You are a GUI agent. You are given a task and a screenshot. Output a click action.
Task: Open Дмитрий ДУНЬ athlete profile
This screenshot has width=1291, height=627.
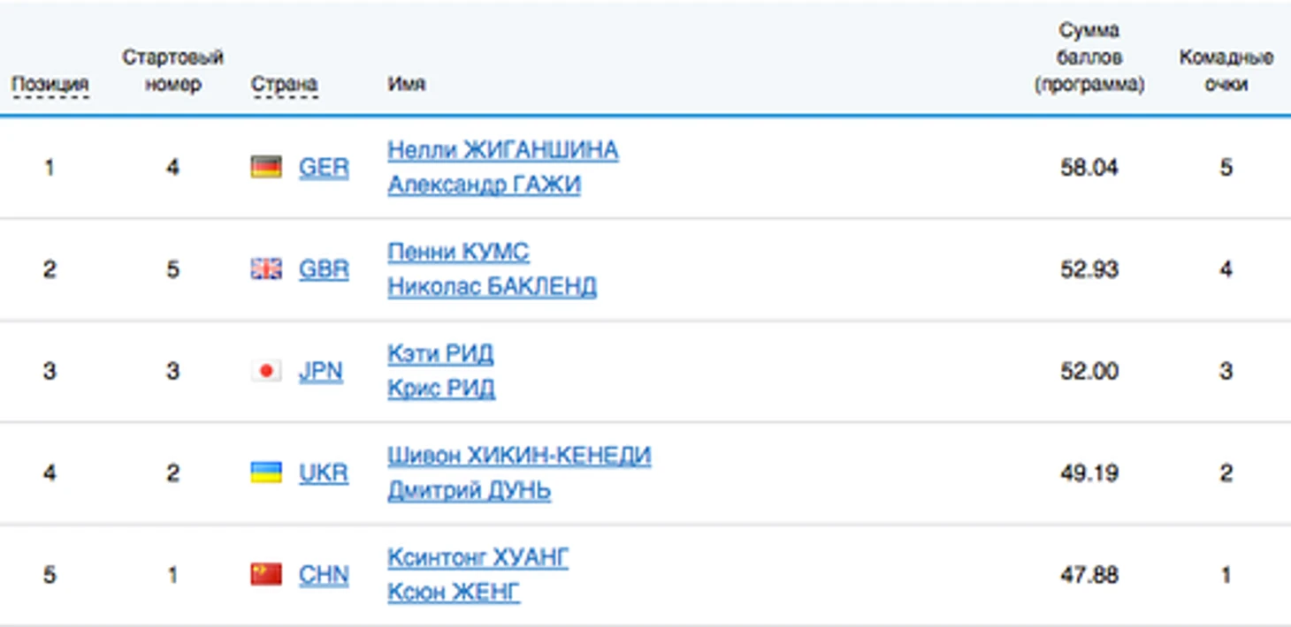(469, 490)
